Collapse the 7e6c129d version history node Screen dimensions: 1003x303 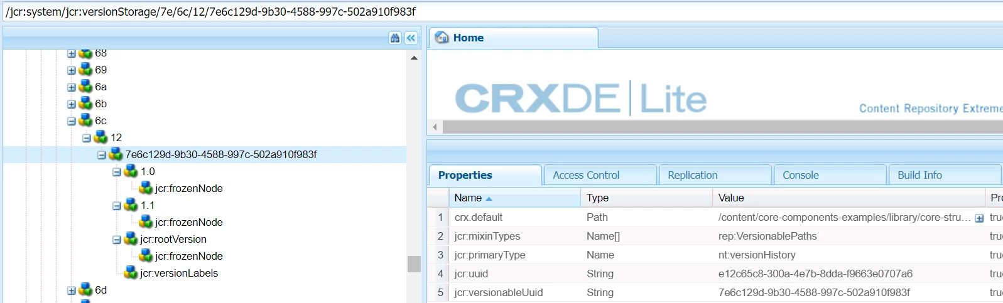[x=101, y=155]
